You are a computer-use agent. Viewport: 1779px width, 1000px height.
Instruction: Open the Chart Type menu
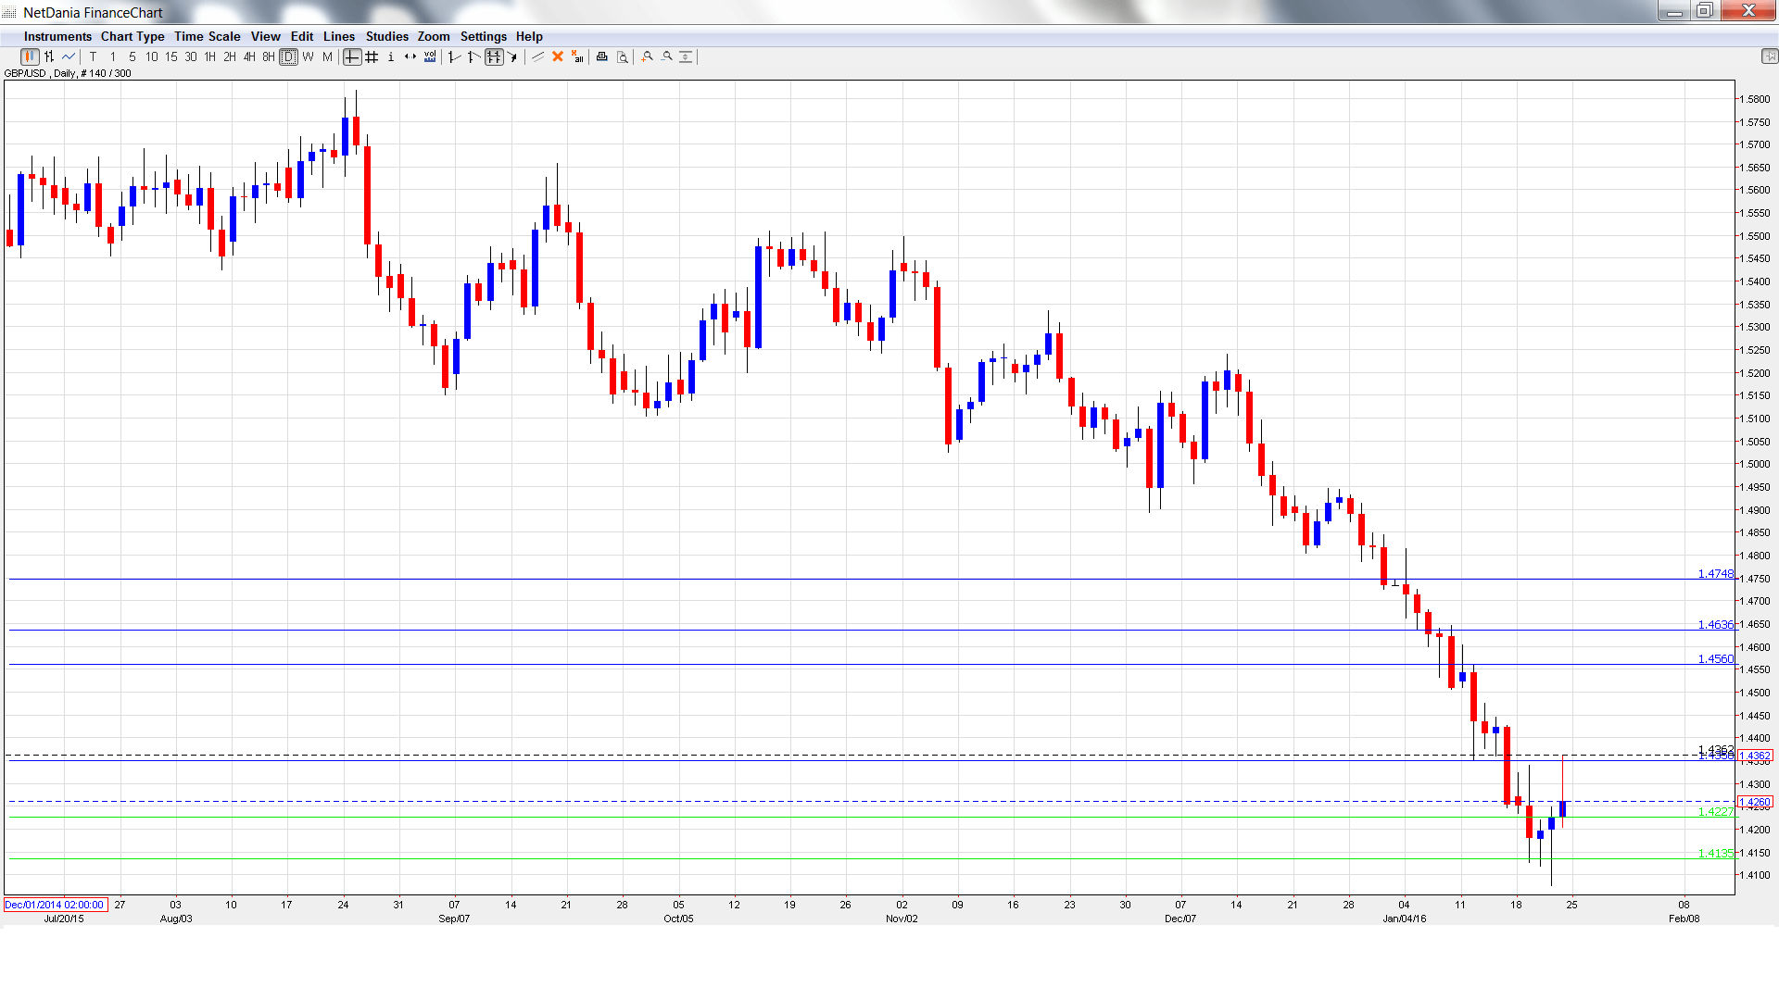(x=132, y=37)
